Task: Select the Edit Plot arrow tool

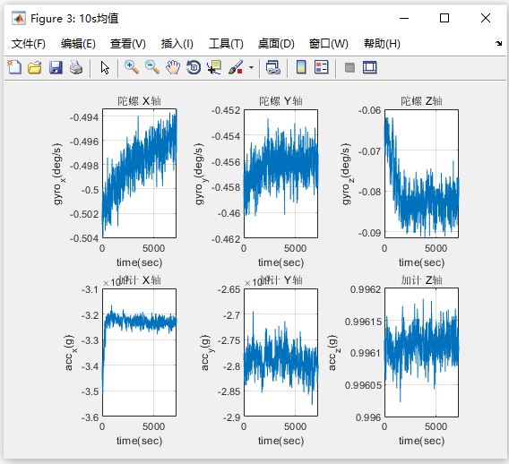Action: point(105,68)
